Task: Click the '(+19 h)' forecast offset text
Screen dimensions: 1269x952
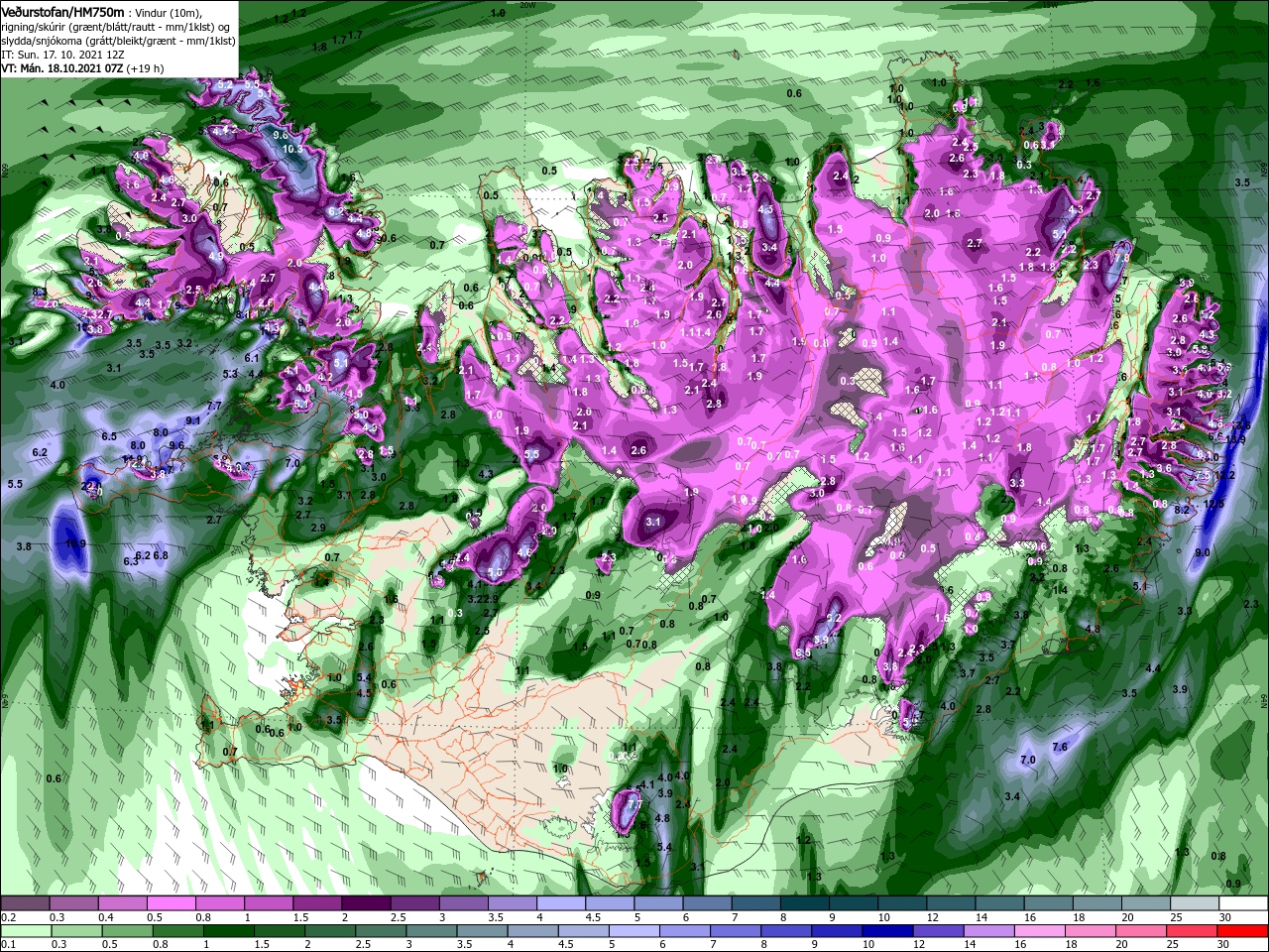Action: [x=145, y=68]
